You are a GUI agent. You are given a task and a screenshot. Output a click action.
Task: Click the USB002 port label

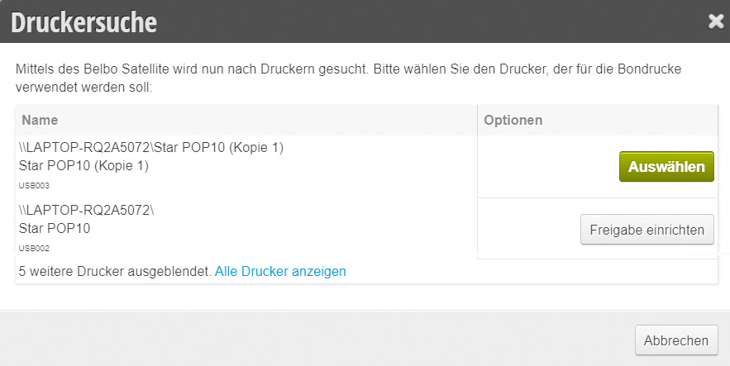[x=34, y=249]
